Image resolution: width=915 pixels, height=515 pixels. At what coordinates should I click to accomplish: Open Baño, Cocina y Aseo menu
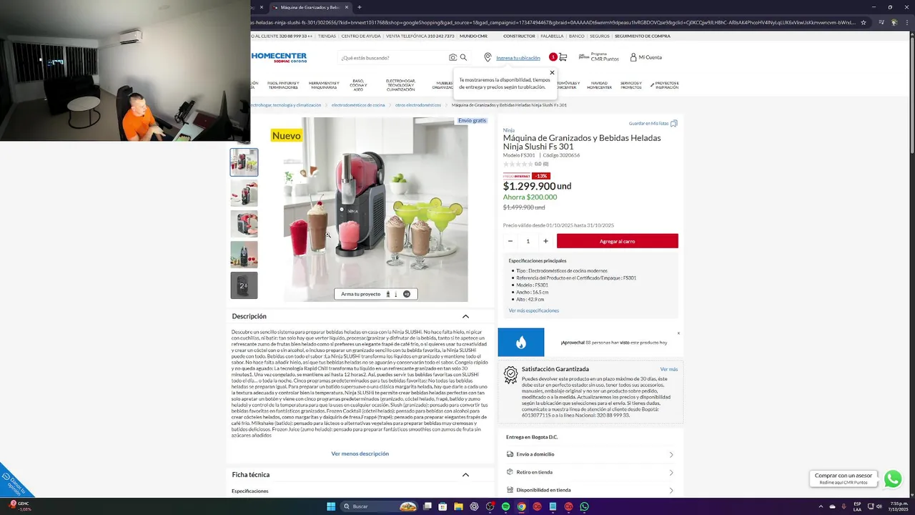(x=358, y=85)
